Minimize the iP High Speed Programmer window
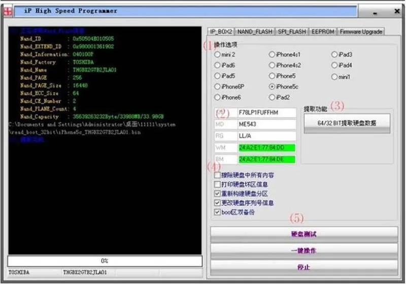 coord(375,12)
